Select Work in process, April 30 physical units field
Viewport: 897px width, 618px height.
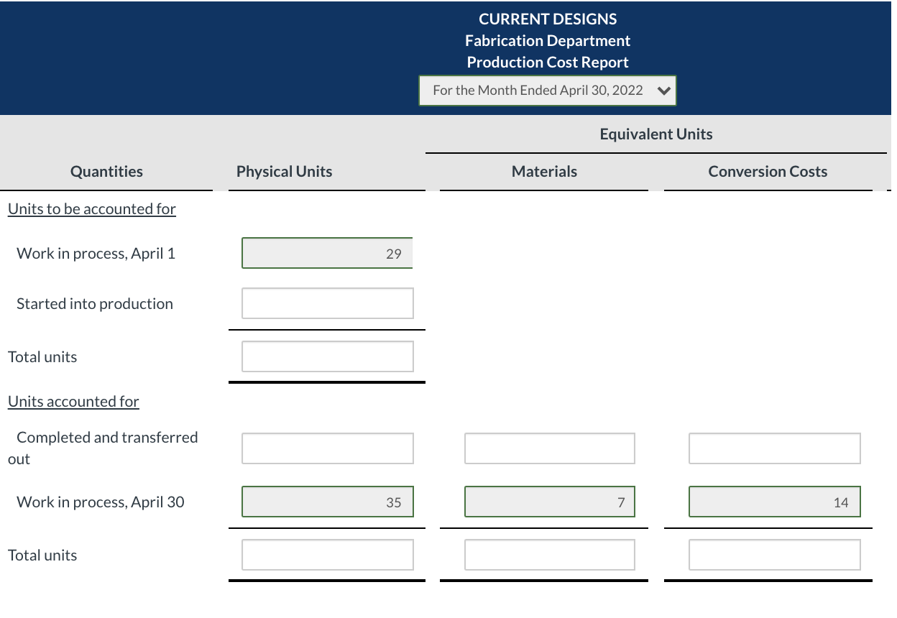tap(328, 502)
